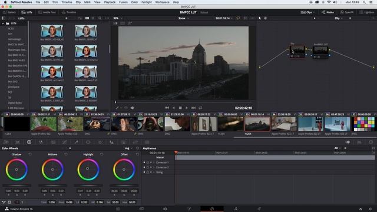The image size is (377, 212).
Task: Open the Sizing palette icon
Action: [x=135, y=142]
